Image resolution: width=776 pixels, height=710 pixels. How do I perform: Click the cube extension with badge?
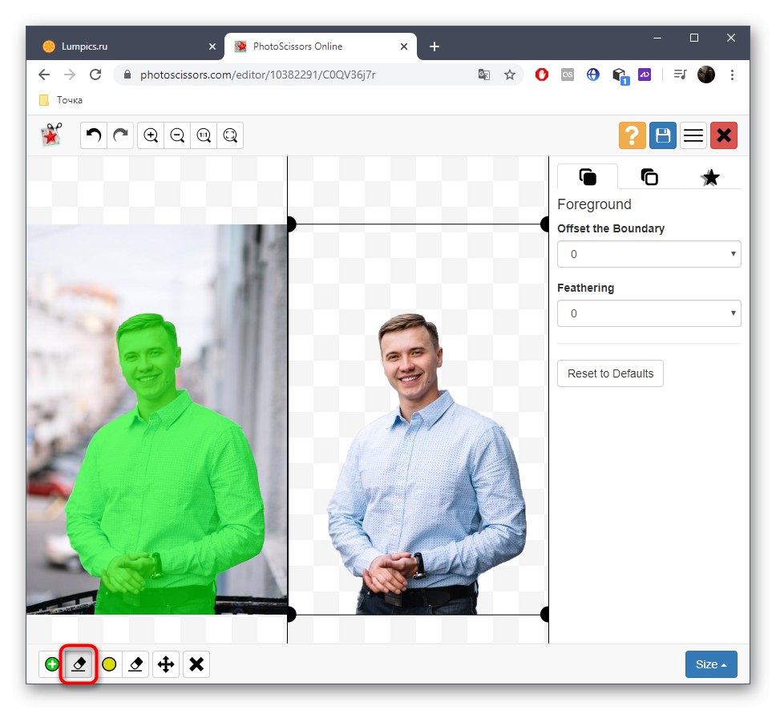pyautogui.click(x=620, y=75)
